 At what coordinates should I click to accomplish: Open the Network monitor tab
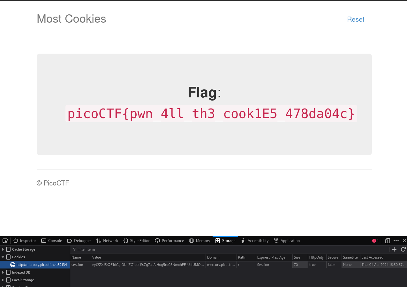107,241
